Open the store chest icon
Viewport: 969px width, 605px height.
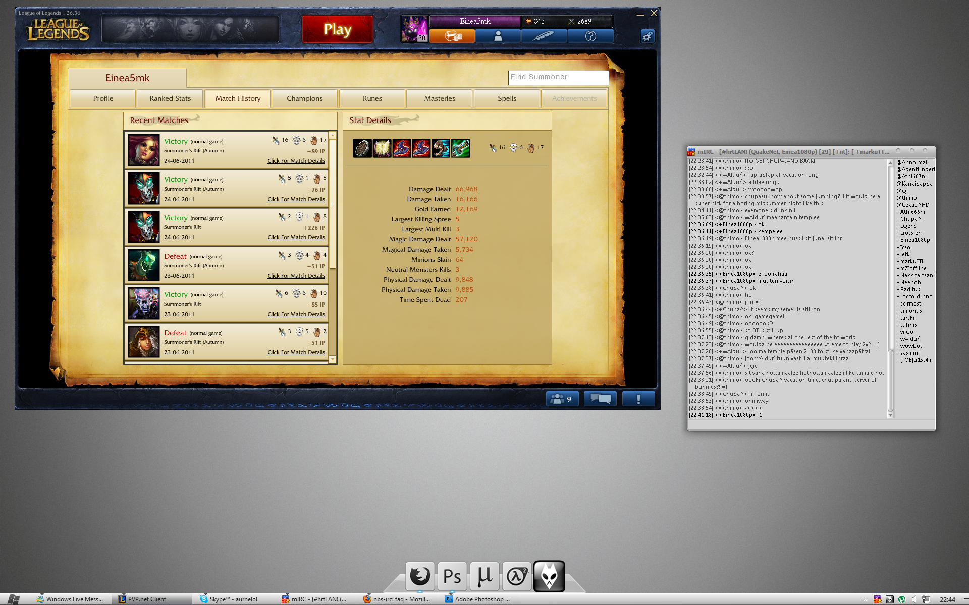pyautogui.click(x=452, y=36)
